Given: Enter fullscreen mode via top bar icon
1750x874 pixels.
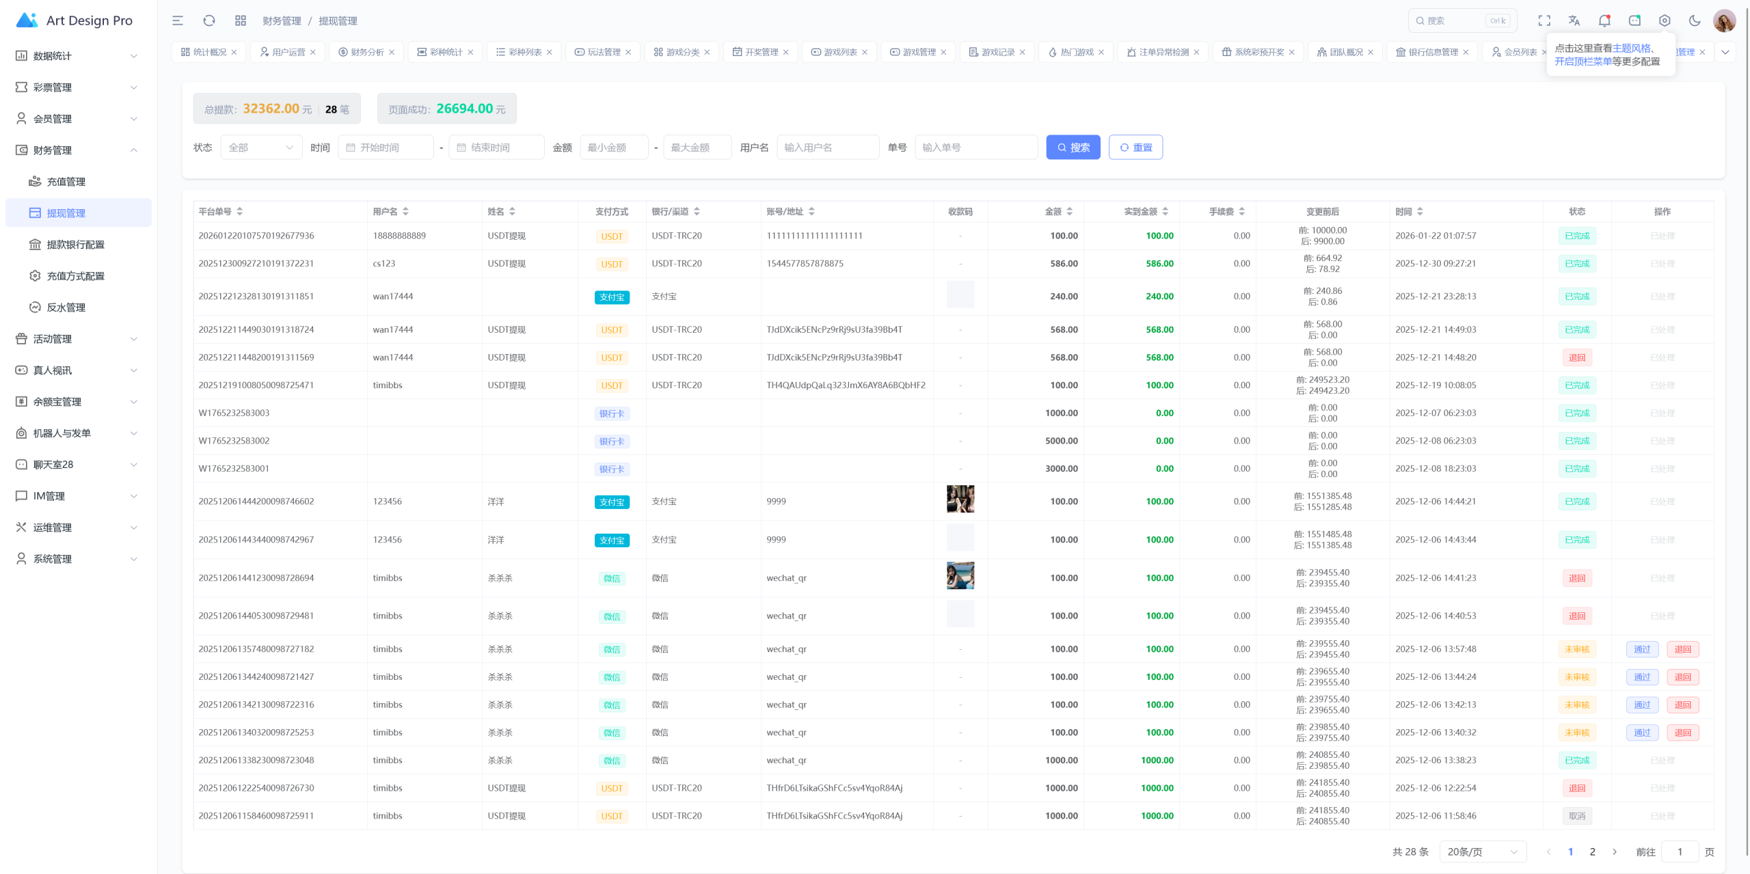Looking at the screenshot, I should 1544,21.
